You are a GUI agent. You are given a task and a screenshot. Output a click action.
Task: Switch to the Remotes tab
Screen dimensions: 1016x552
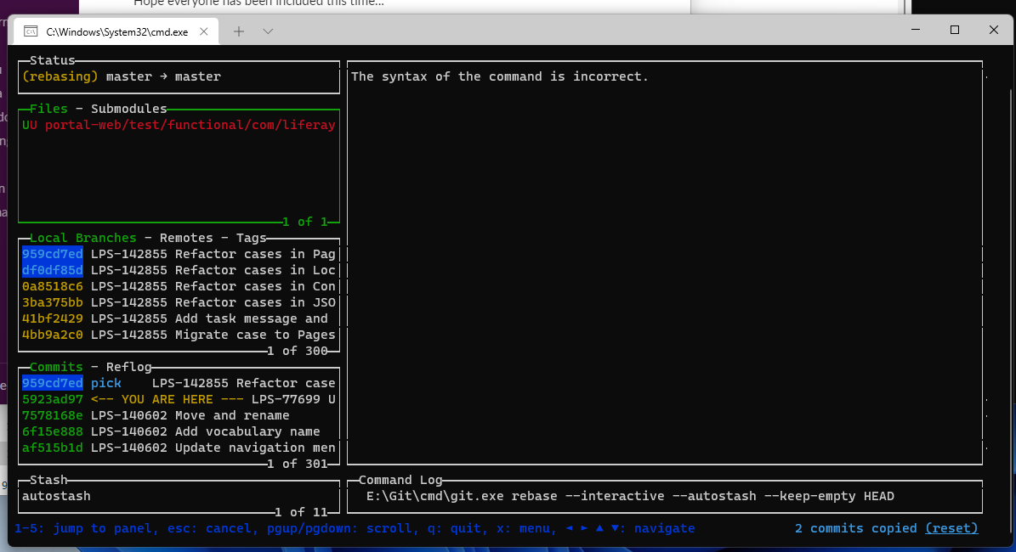(x=186, y=238)
